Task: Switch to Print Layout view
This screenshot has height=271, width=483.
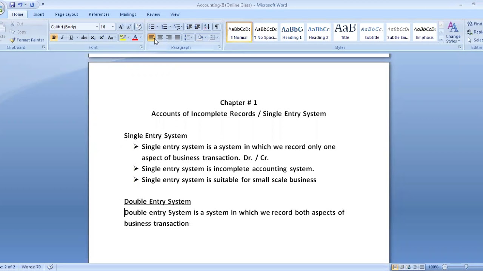Action: tap(395, 267)
